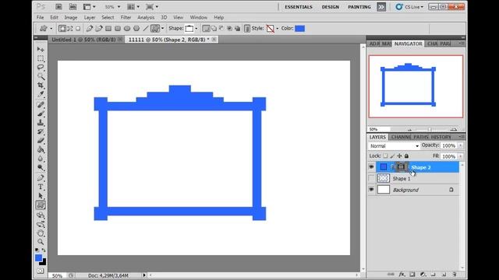499x280 pixels.
Task: Select the Zoom tool in the toolbox
Action: (x=41, y=242)
